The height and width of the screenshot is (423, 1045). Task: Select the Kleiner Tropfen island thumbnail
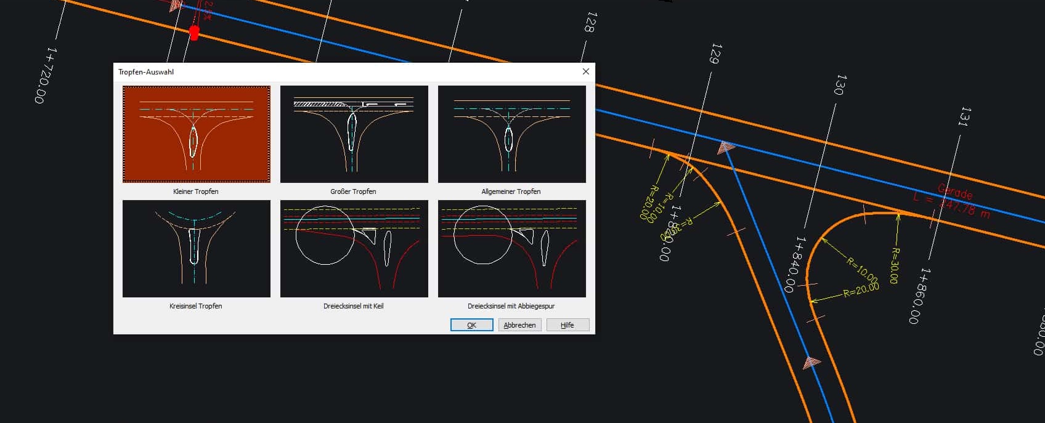coord(196,134)
